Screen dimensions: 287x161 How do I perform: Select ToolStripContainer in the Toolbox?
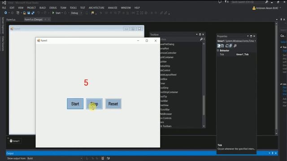coord(169,92)
